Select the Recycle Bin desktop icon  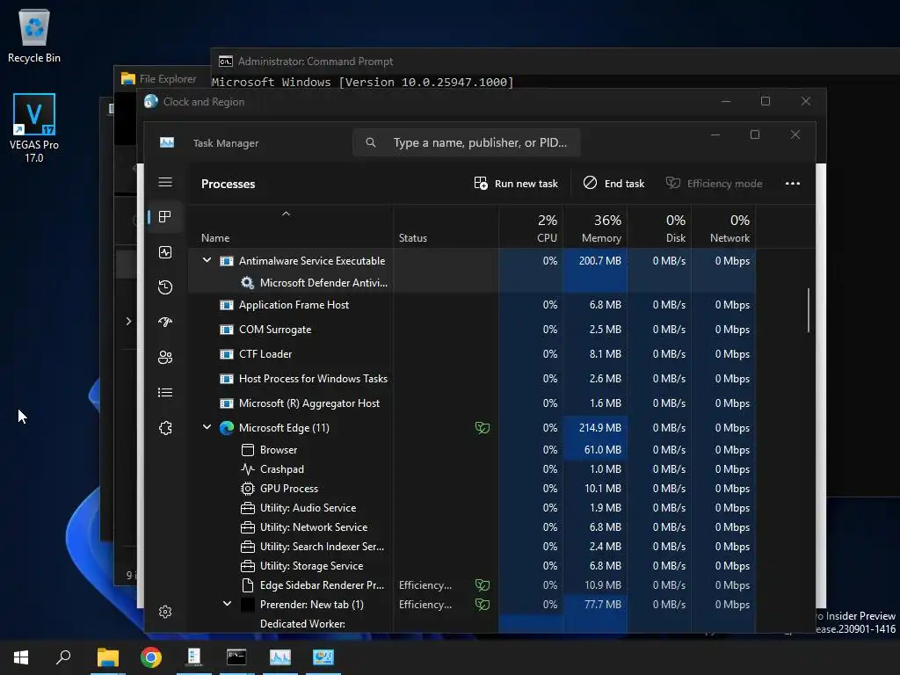click(x=34, y=35)
